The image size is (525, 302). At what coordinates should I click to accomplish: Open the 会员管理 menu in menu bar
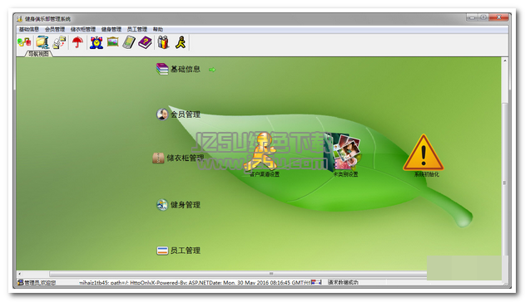[55, 29]
